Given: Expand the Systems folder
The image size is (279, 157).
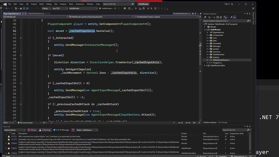Looking at the screenshot, I should 207,57.
